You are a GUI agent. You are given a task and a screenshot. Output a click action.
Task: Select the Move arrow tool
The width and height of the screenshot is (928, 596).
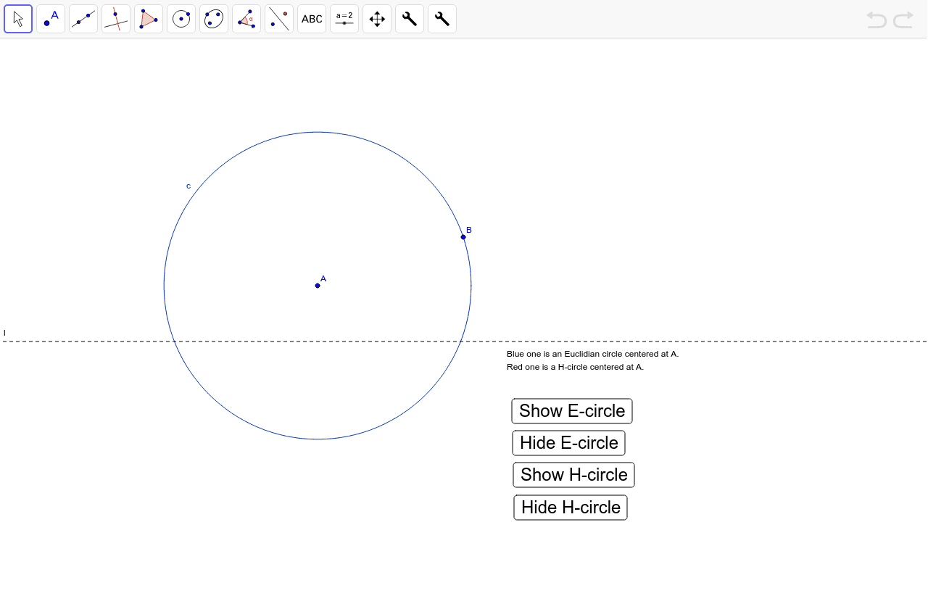18,19
